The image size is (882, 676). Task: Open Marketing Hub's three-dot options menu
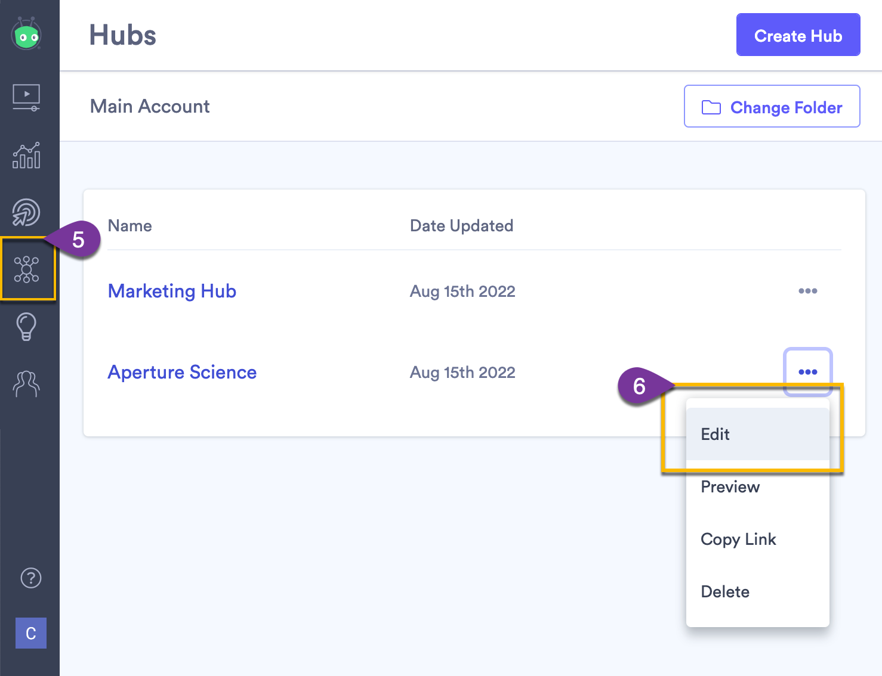[x=807, y=291]
